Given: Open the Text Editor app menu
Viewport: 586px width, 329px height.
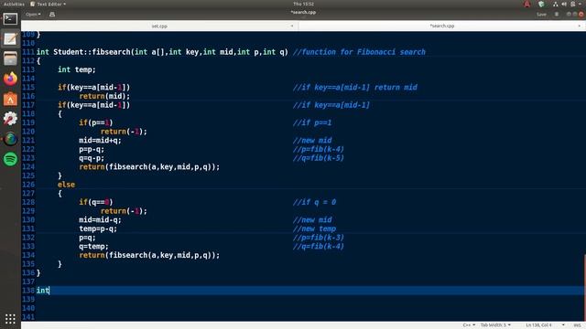Looking at the screenshot, I should pyautogui.click(x=49, y=4).
